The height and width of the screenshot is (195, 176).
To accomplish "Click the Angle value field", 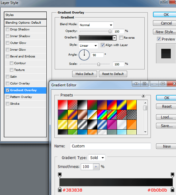I will pyautogui.click(x=97, y=55).
